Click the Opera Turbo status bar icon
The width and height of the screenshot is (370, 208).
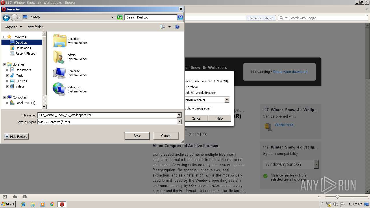pyautogui.click(x=25, y=197)
